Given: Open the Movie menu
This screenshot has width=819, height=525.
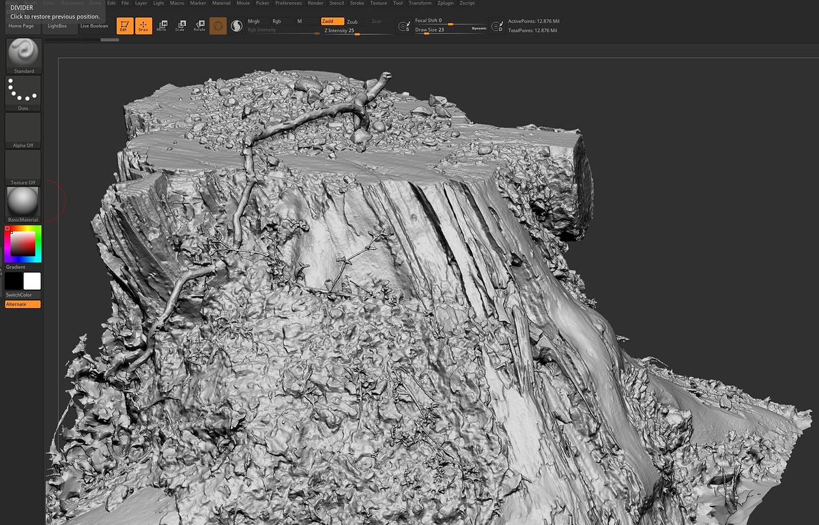Looking at the screenshot, I should click(x=243, y=3).
